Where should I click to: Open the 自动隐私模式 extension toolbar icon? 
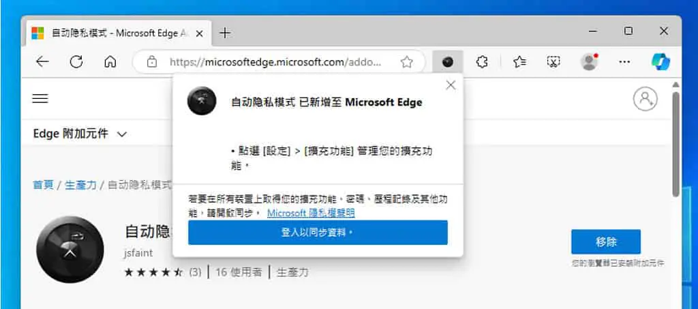tap(447, 62)
